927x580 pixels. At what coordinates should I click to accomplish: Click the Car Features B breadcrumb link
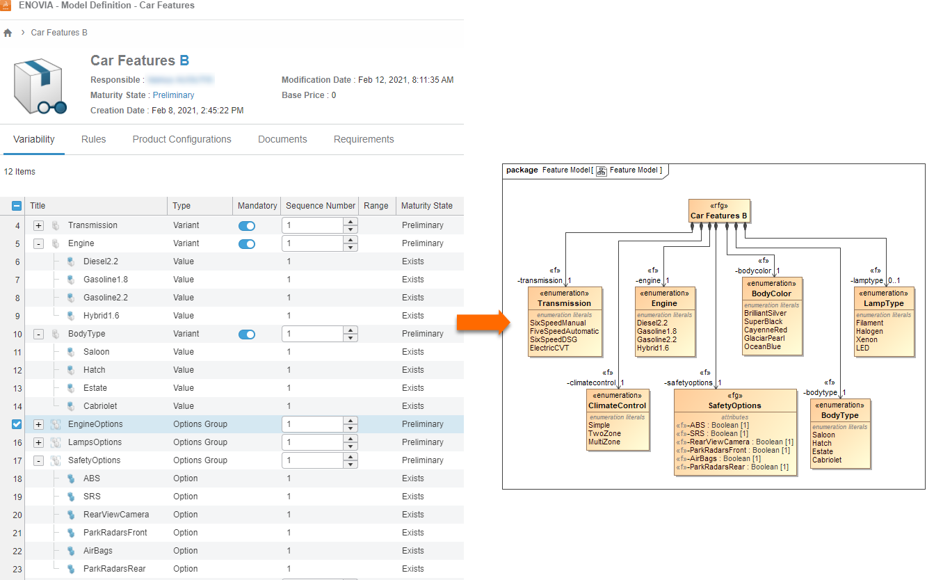pyautogui.click(x=59, y=32)
